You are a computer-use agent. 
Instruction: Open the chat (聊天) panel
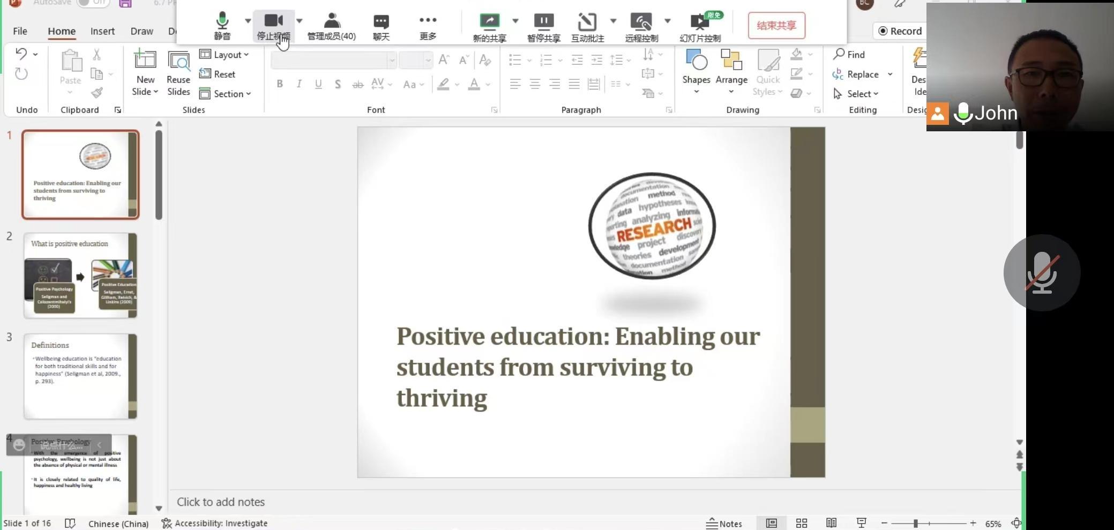[x=381, y=26]
